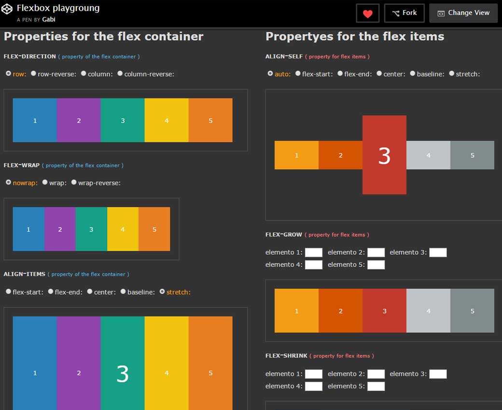Open the Change View menu
This screenshot has height=410, width=502.
tap(463, 13)
